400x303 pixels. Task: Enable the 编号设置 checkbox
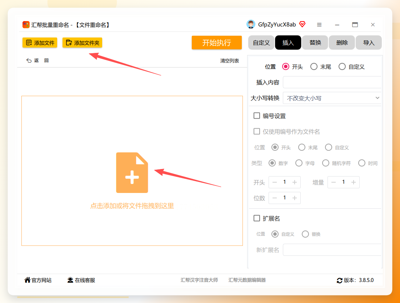click(x=257, y=116)
